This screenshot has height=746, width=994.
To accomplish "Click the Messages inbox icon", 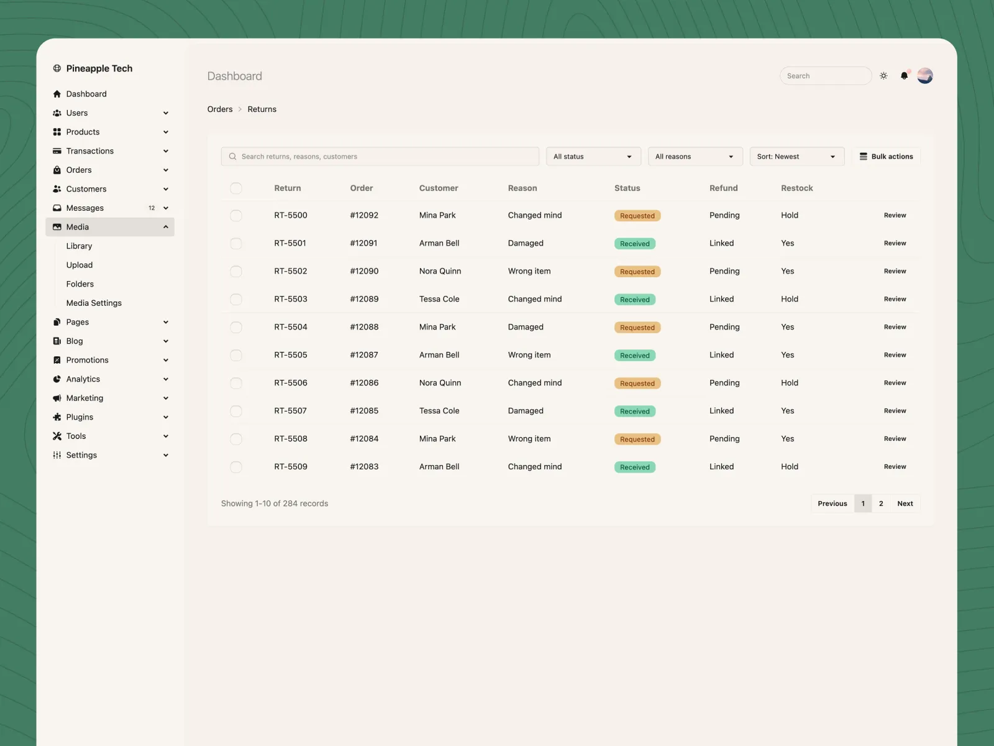I will [x=57, y=208].
